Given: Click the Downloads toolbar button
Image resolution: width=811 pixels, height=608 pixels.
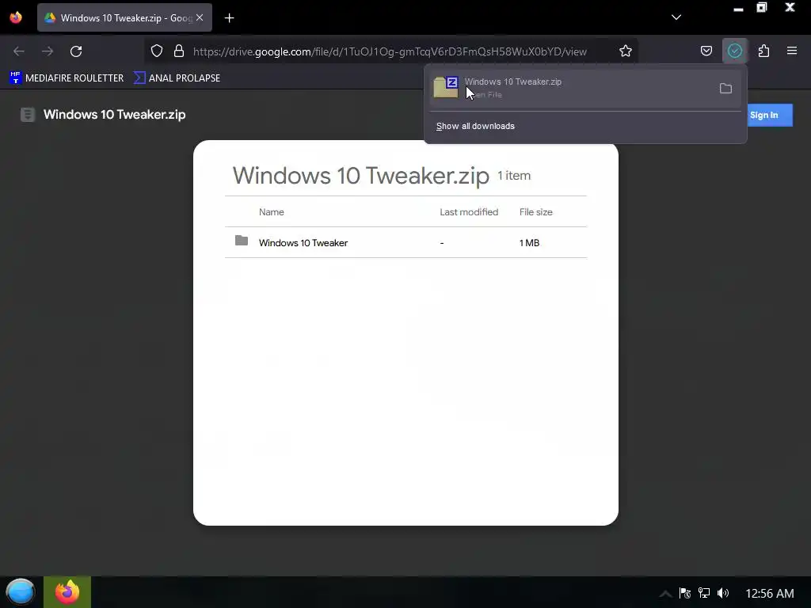Looking at the screenshot, I should (734, 51).
